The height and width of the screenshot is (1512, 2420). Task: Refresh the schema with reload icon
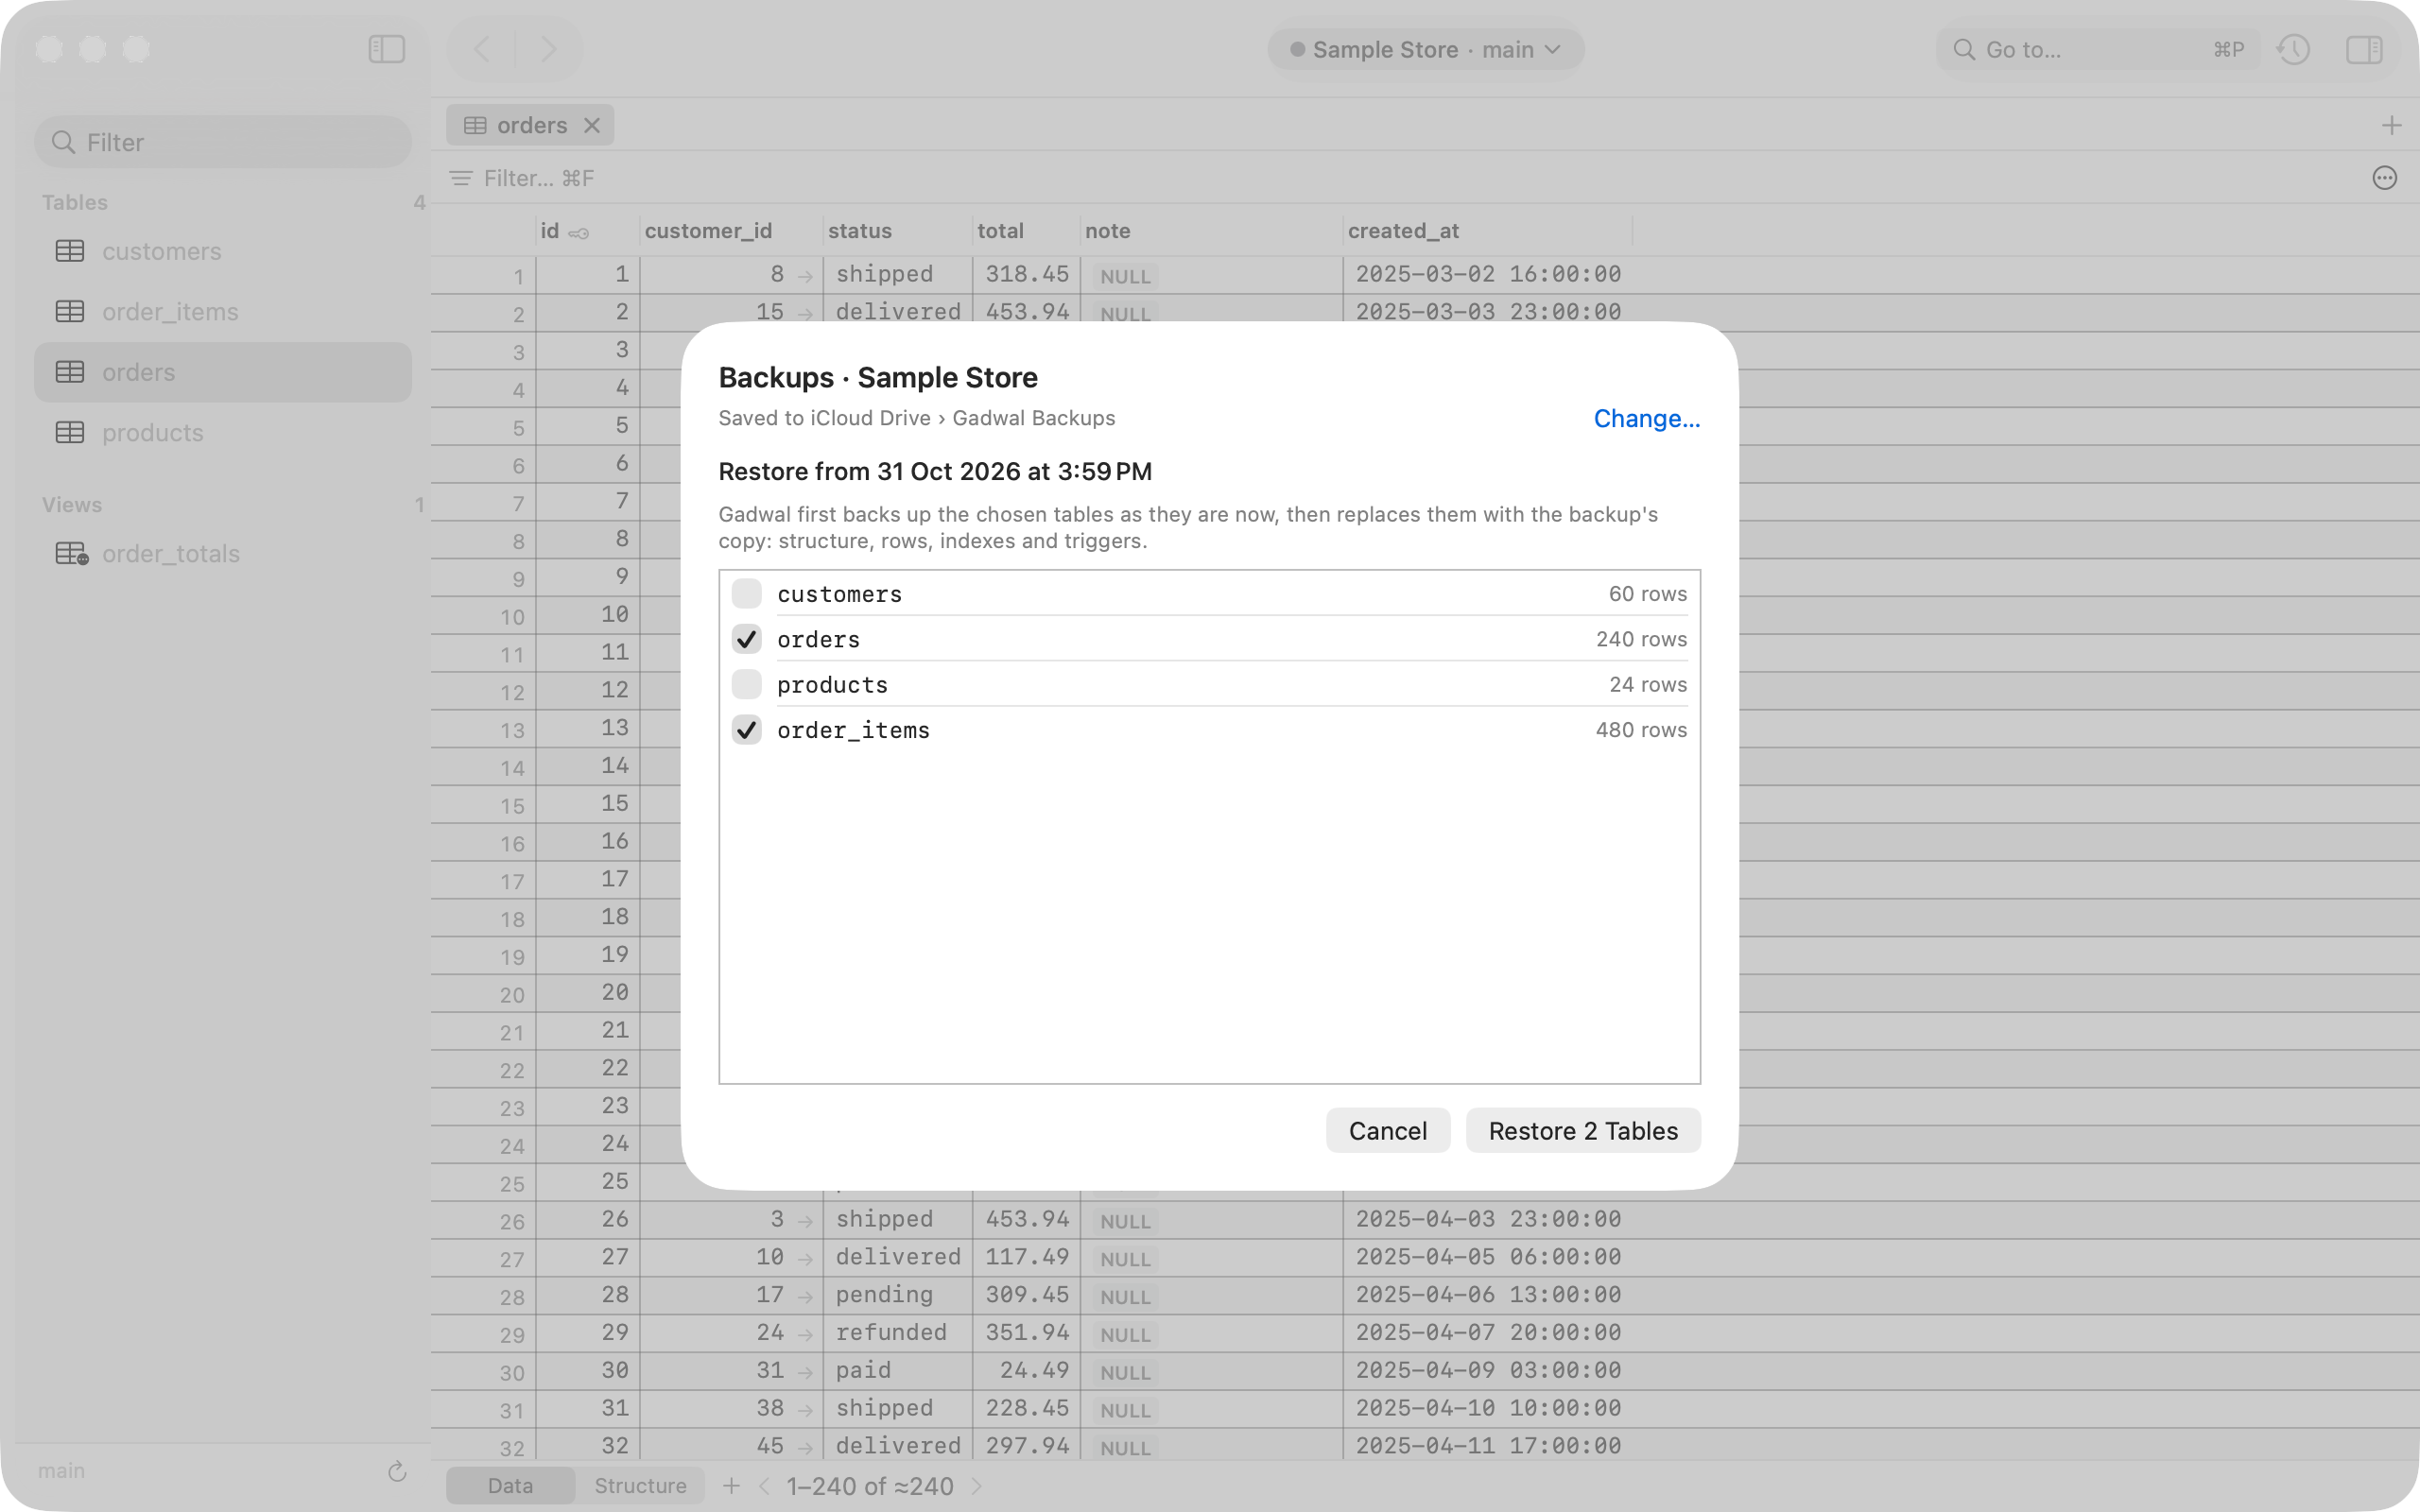[397, 1471]
